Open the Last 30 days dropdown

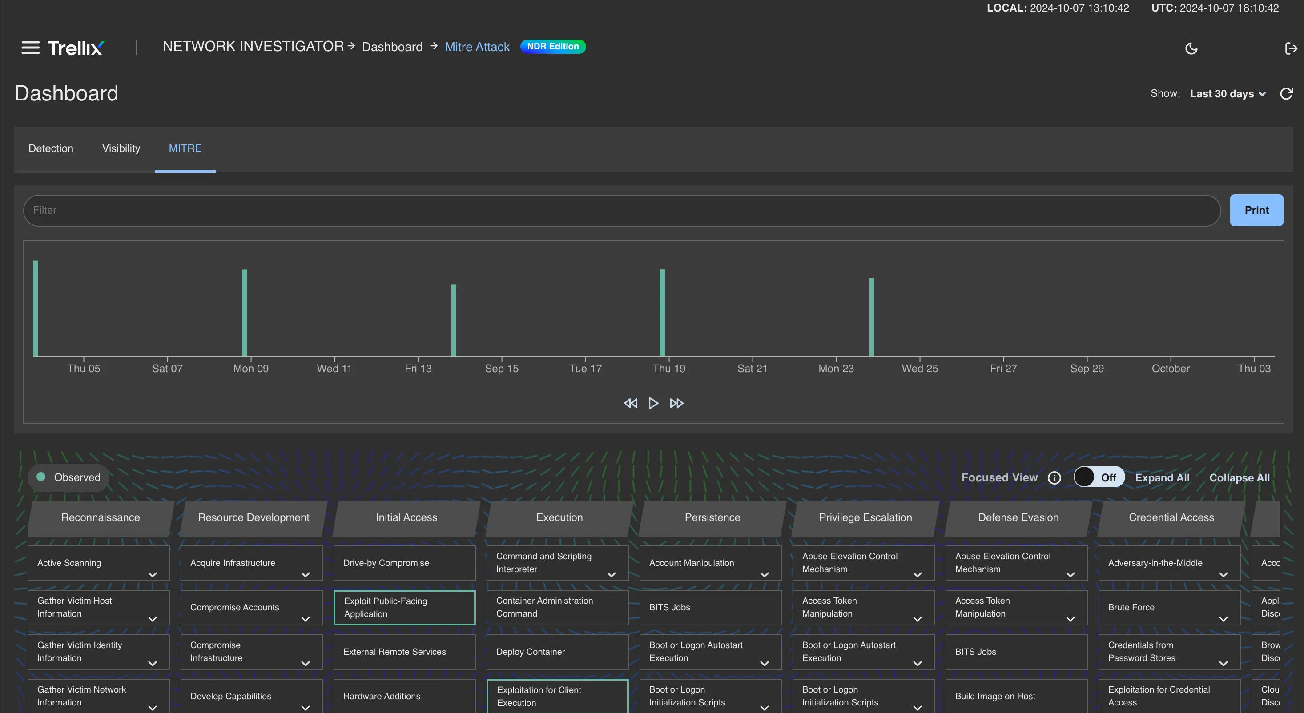[1227, 94]
